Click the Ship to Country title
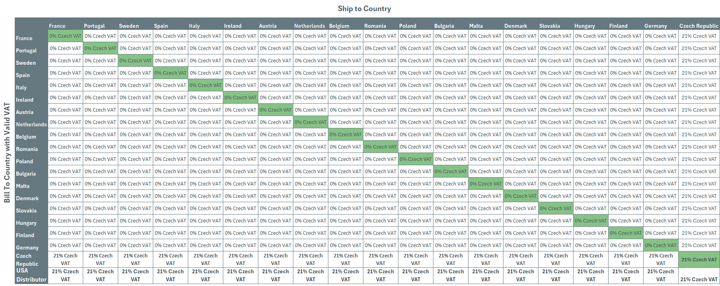Screen dimensions: 720x286 pos(364,9)
